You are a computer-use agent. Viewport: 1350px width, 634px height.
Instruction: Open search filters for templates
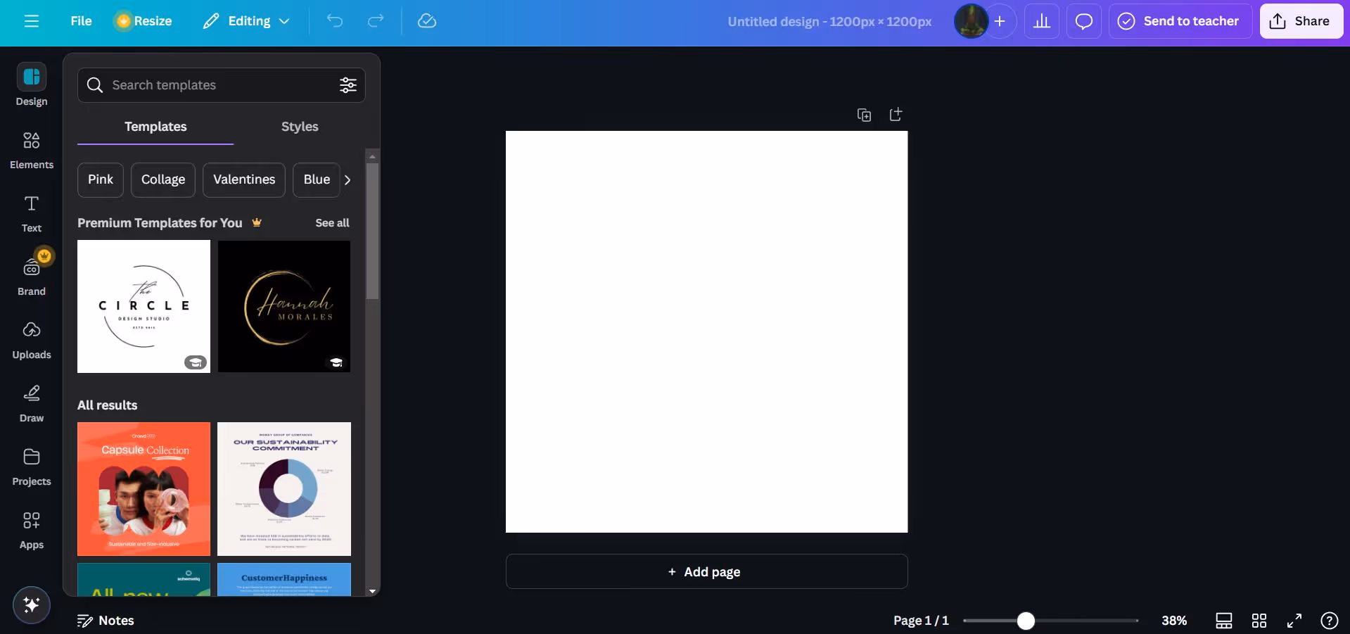348,85
